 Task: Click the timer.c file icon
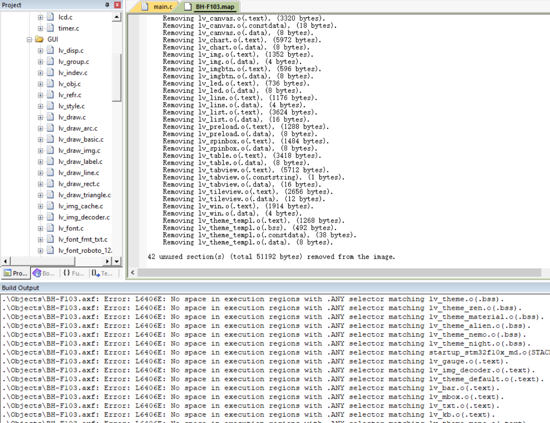click(x=50, y=28)
